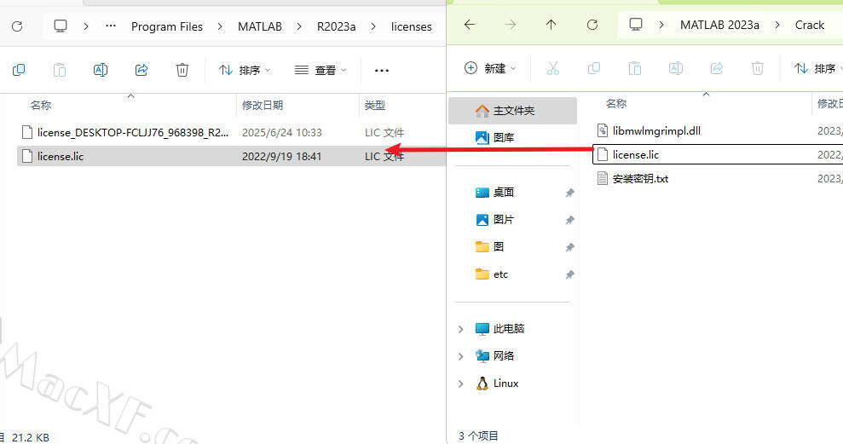Select 网络 in navigation pane

[504, 356]
